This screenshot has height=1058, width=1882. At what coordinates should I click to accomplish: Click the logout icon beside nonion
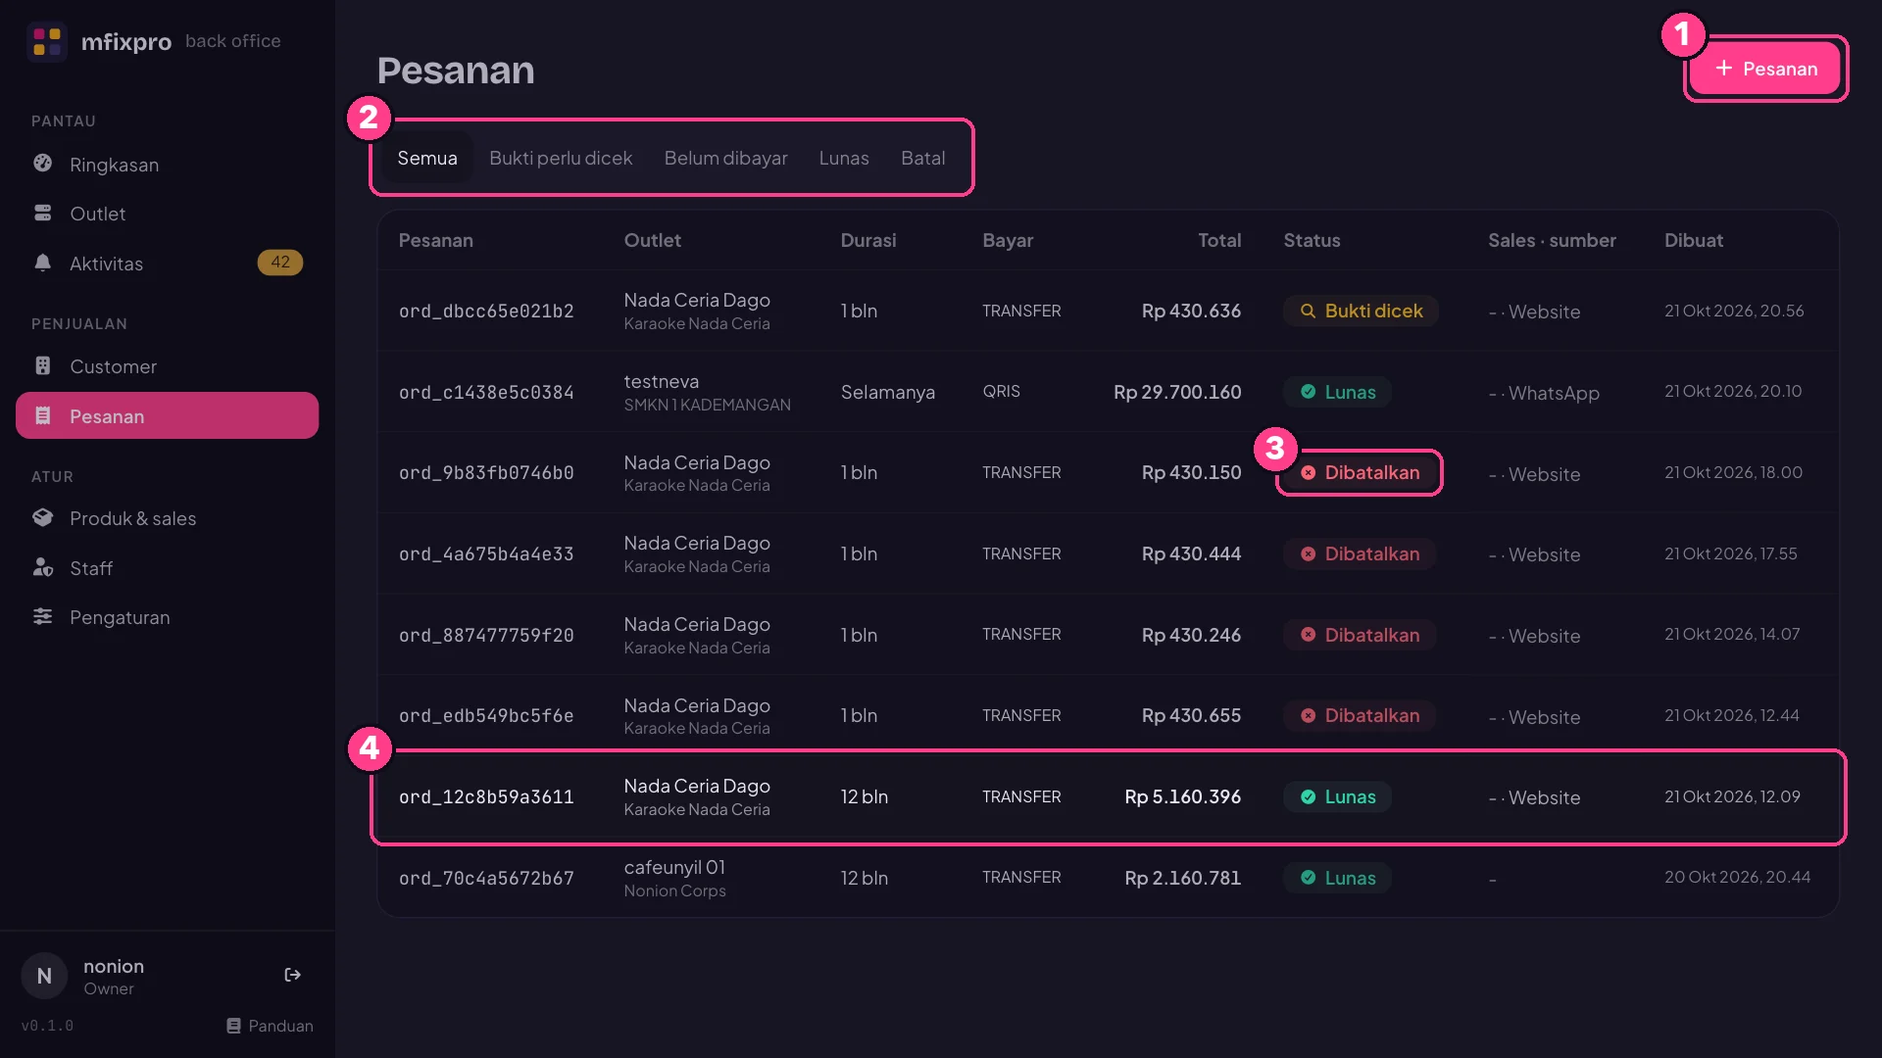click(x=292, y=975)
